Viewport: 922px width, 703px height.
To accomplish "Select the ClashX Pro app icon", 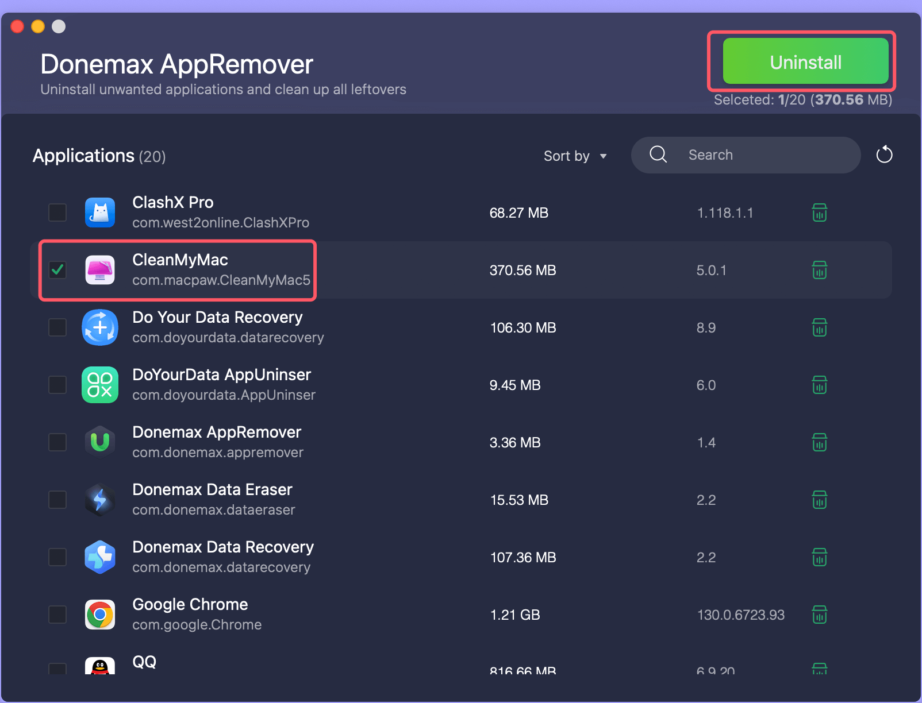I will click(100, 213).
